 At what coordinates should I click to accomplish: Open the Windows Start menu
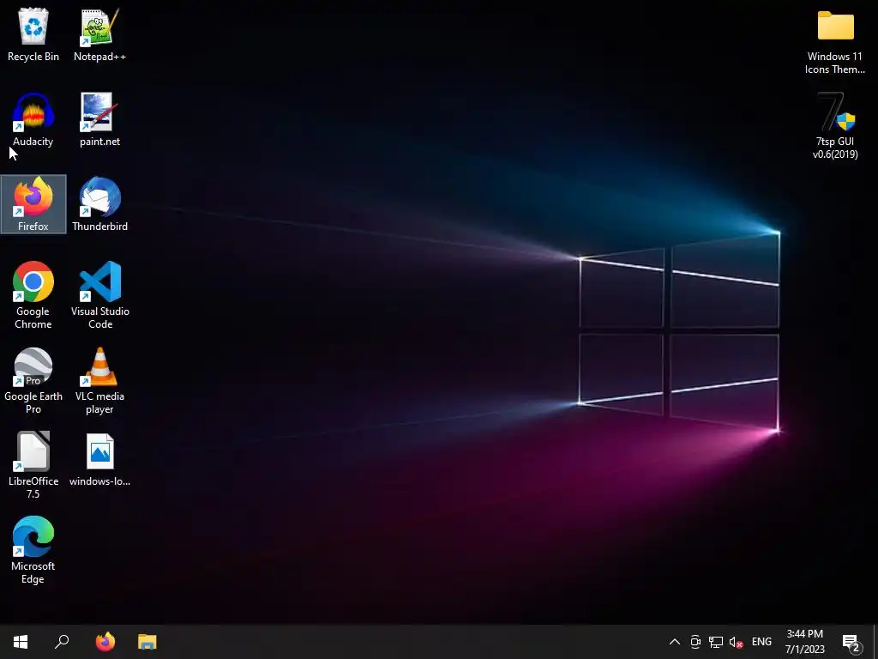pyautogui.click(x=21, y=642)
